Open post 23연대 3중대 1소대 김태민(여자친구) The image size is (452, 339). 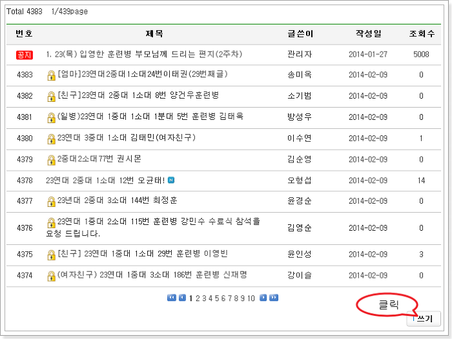click(127, 137)
